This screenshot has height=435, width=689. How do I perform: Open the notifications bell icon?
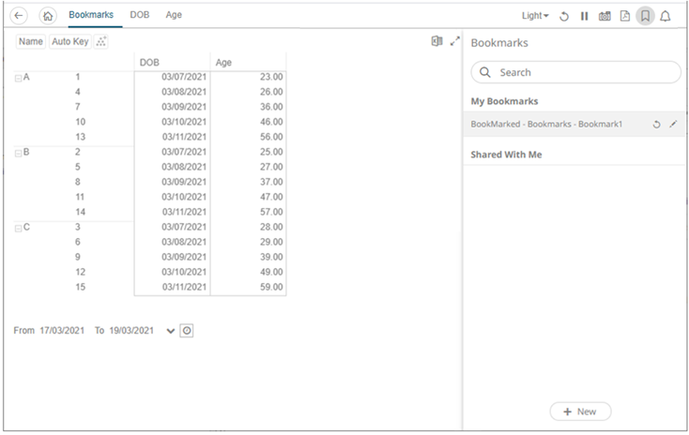coord(666,16)
